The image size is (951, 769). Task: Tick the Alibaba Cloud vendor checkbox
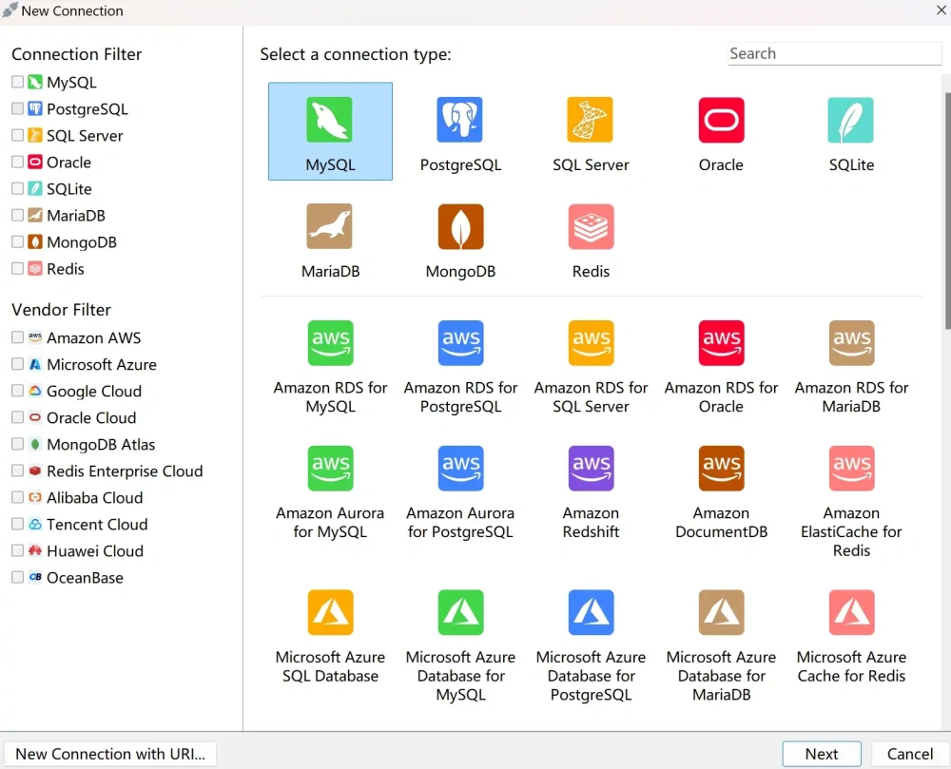pos(17,497)
